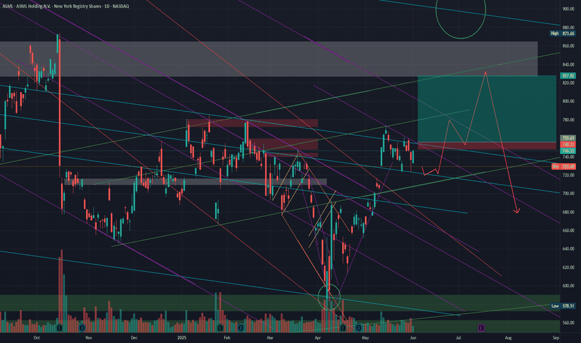Select the grey horizontal zone near 712
The image size is (581, 343).
point(195,181)
